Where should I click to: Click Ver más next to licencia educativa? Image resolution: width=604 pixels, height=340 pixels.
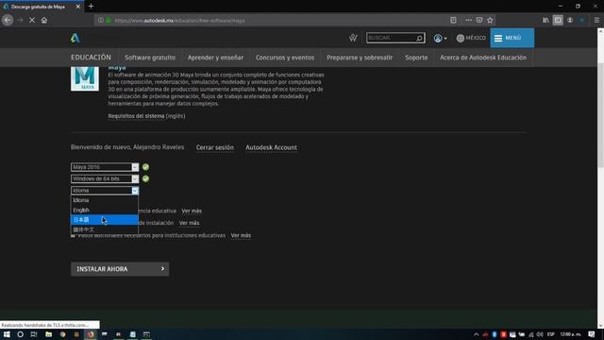[x=192, y=211]
